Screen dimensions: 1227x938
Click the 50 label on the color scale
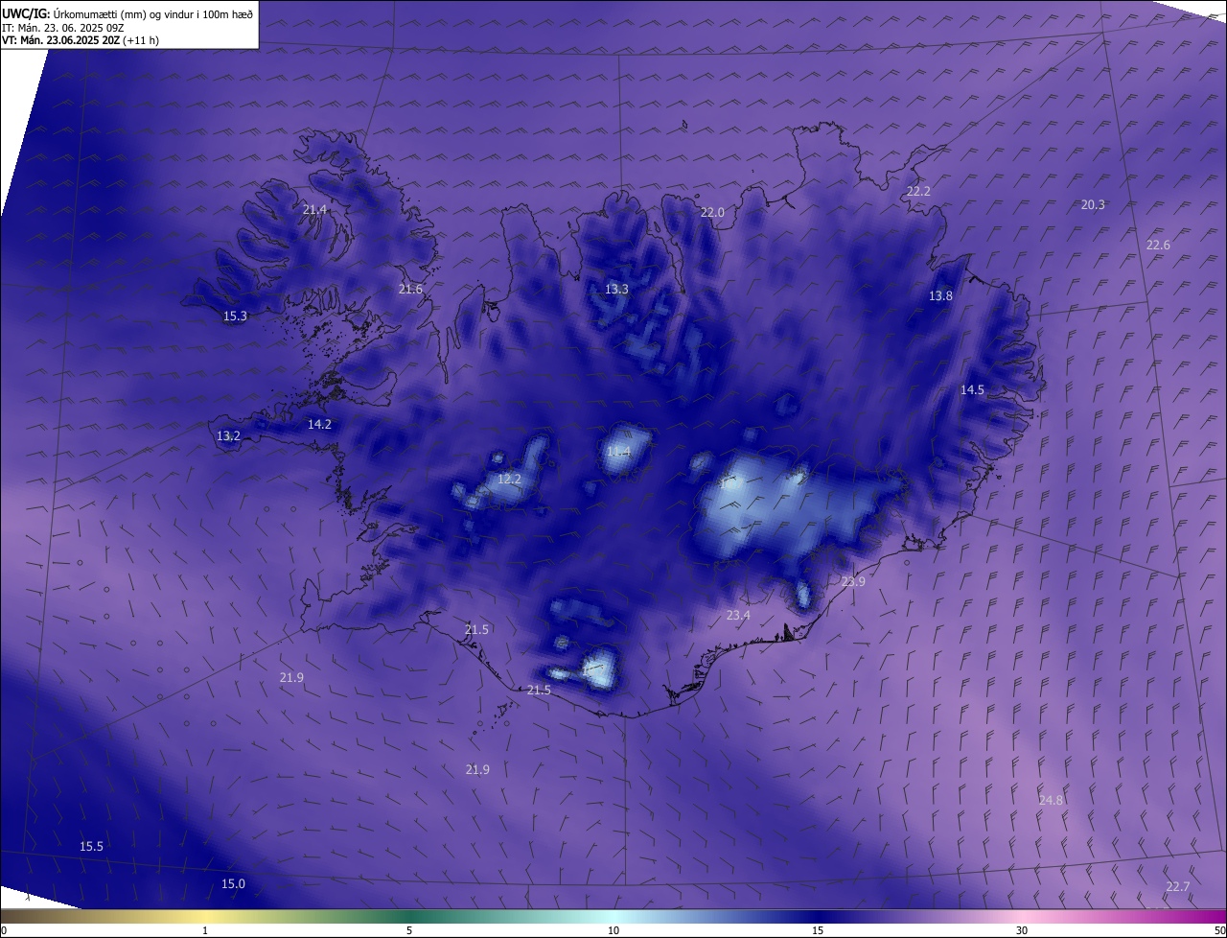[x=1219, y=930]
